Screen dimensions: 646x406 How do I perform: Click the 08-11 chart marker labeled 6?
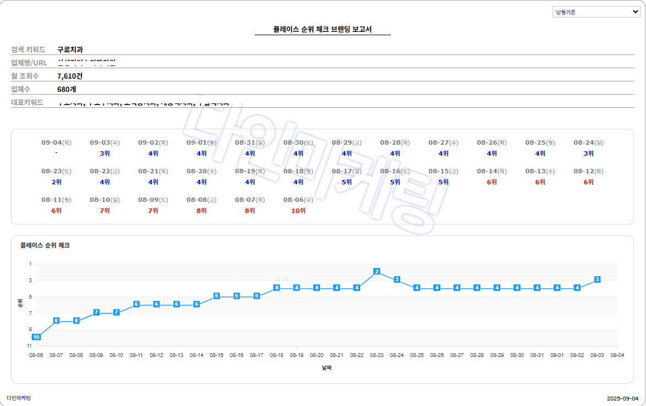click(x=136, y=304)
